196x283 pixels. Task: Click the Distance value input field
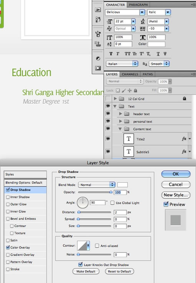pos(120,212)
